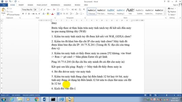The height and width of the screenshot is (102, 182).
Task: Click the Cut command
Action: coord(9,8)
